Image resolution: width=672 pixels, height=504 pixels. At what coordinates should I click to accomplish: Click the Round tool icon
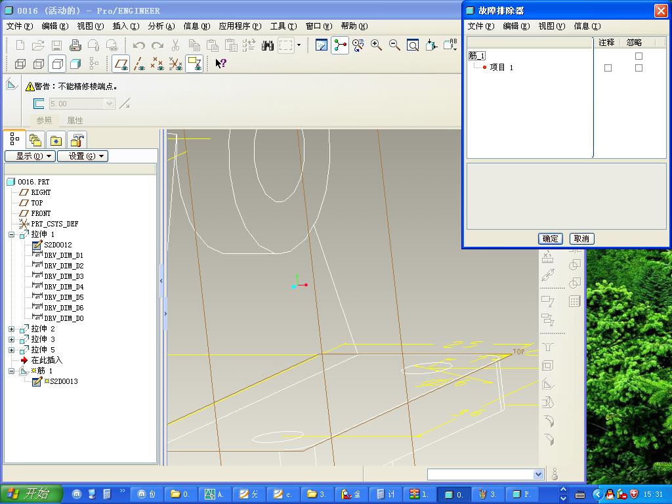coord(548,421)
